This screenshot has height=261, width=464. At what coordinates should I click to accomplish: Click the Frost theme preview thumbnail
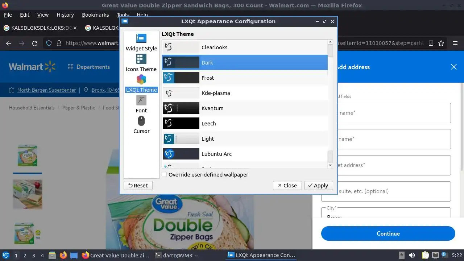click(181, 78)
